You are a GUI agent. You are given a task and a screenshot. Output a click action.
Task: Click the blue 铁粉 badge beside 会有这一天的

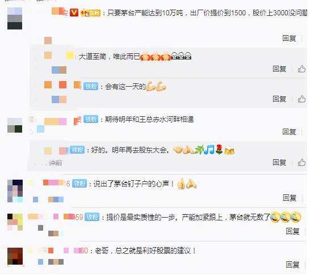[x=91, y=86]
